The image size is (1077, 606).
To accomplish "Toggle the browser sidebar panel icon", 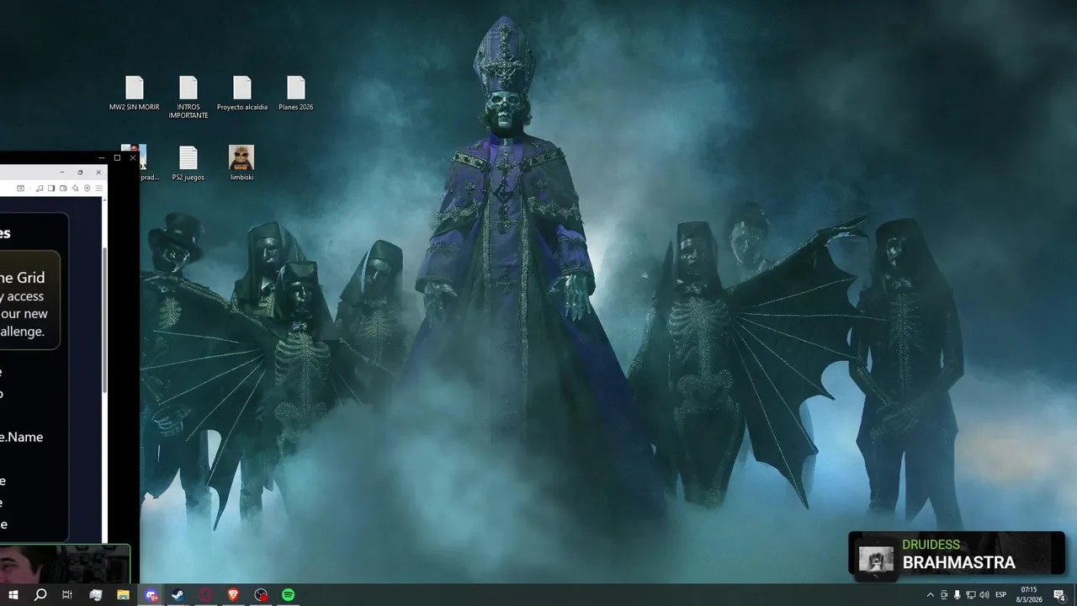I will tap(51, 189).
